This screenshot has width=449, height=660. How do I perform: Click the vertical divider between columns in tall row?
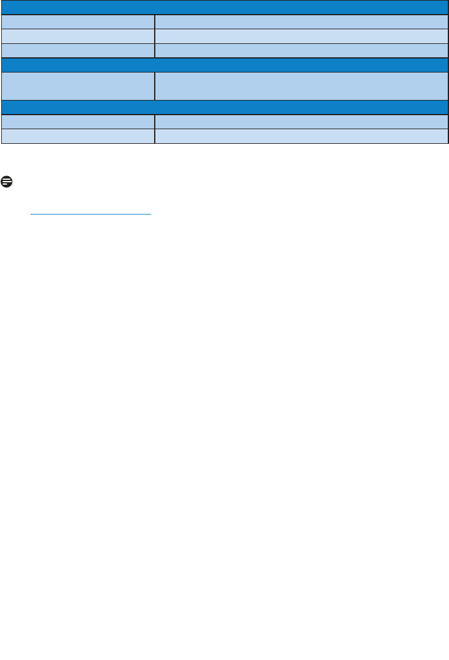tap(155, 87)
